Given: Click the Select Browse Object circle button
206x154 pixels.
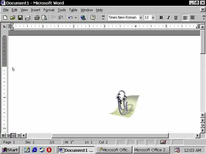Looking at the screenshot, I should pos(202,125).
